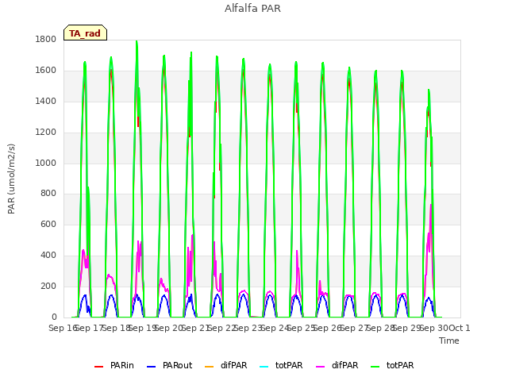This screenshot has height=381, width=508.
Task: Click the red PARin color swatch
Action: (98, 367)
